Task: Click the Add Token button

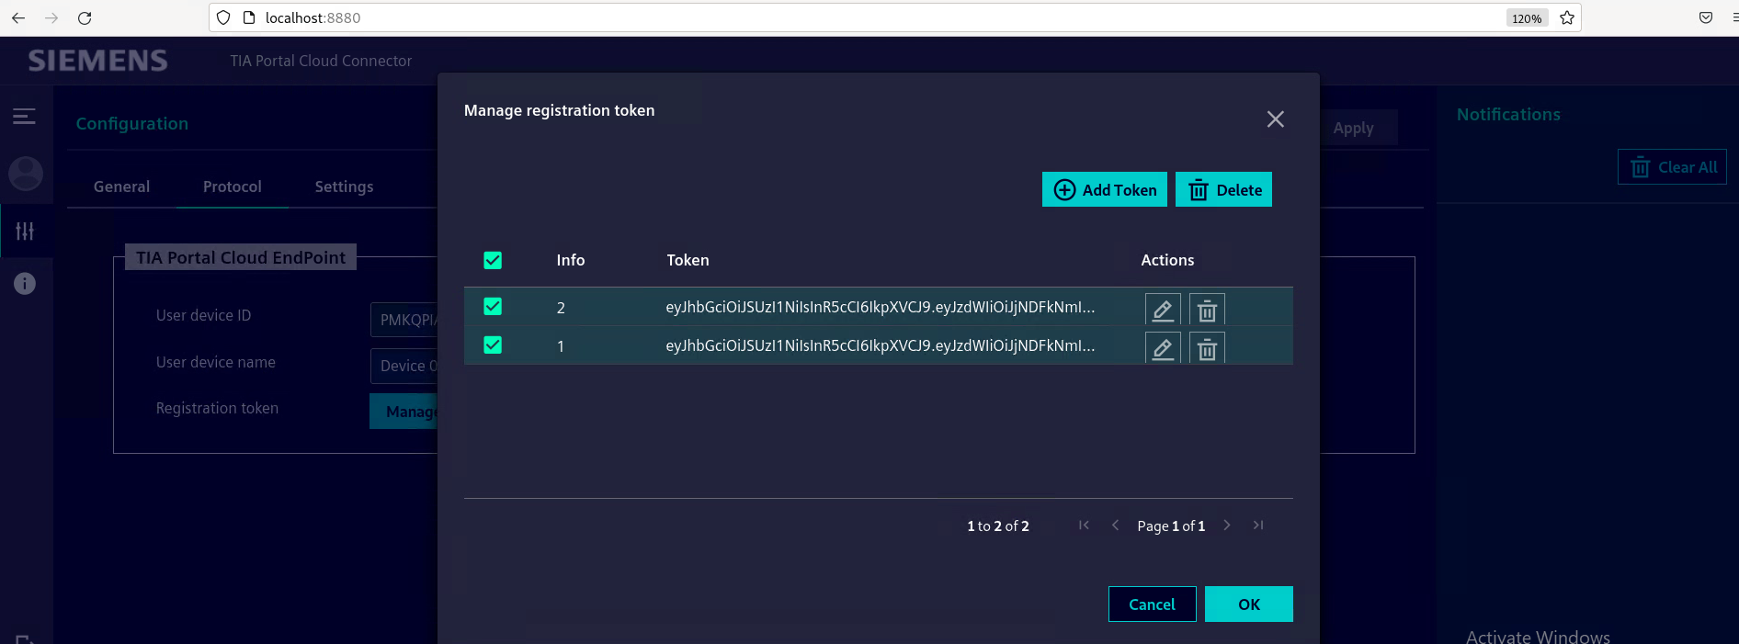Action: [1105, 189]
